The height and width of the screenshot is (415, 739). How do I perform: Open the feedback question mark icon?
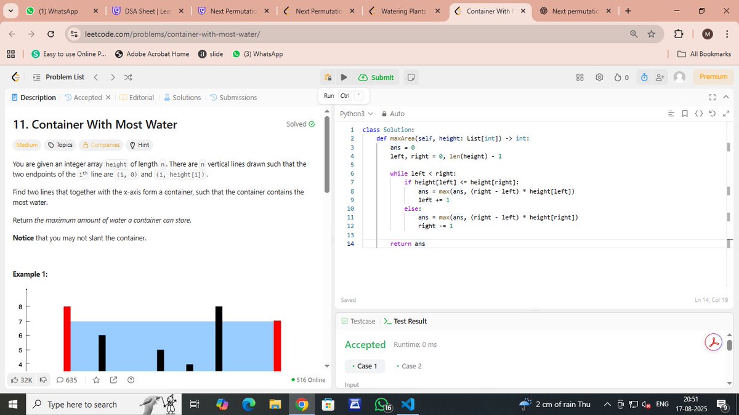131,380
